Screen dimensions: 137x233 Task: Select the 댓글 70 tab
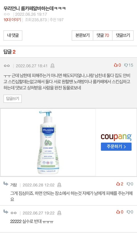click(103, 35)
